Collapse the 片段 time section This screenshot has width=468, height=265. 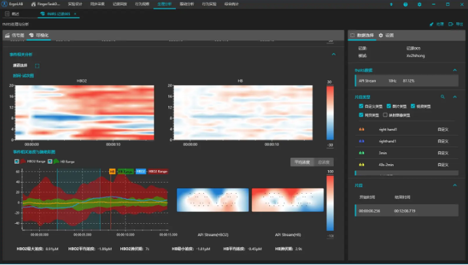[456, 185]
